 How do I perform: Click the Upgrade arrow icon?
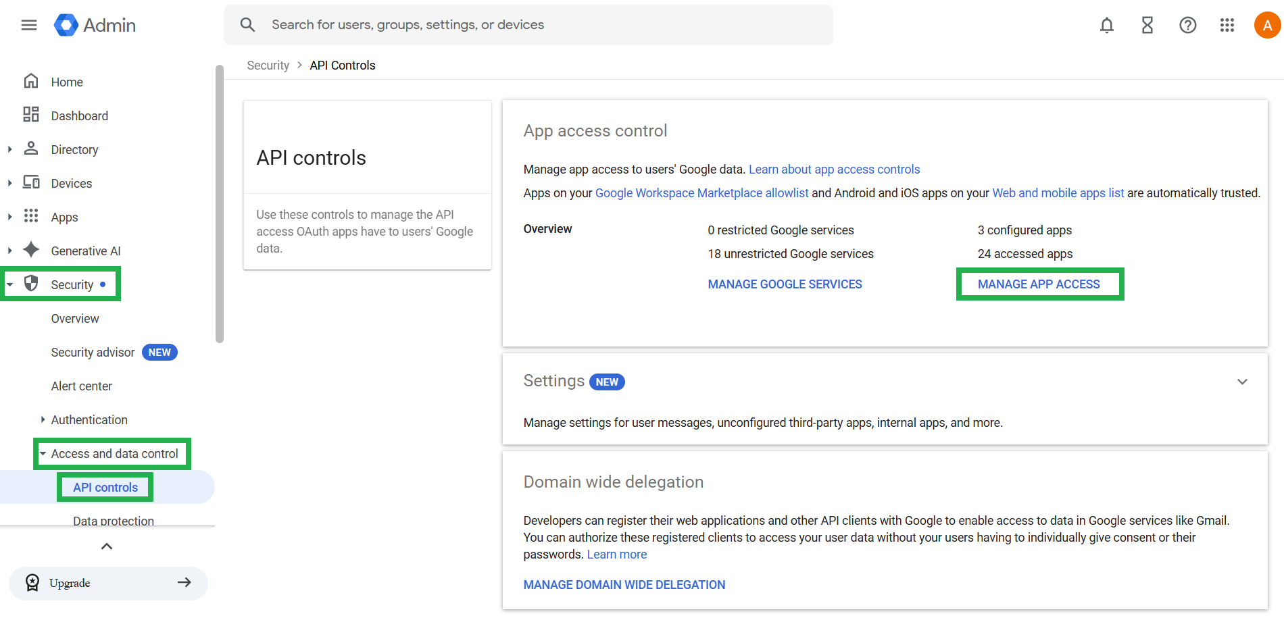[x=184, y=582]
